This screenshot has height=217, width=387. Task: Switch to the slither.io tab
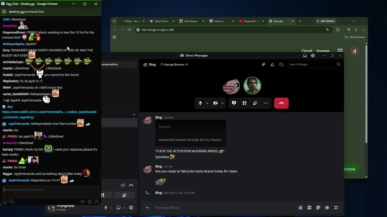pos(221,21)
